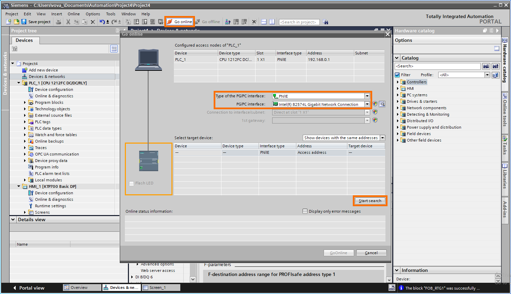511x294 pixels.
Task: Collapse the PLC_1 tree node
Action: click(x=19, y=83)
